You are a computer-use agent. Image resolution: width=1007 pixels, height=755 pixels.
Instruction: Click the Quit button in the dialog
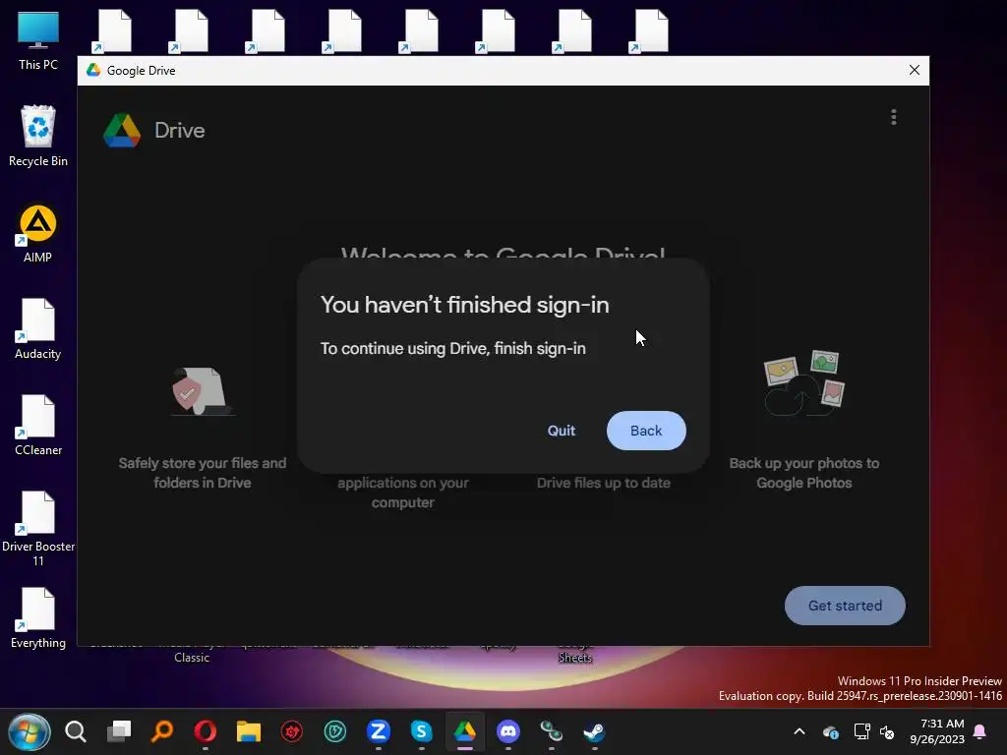pyautogui.click(x=561, y=431)
